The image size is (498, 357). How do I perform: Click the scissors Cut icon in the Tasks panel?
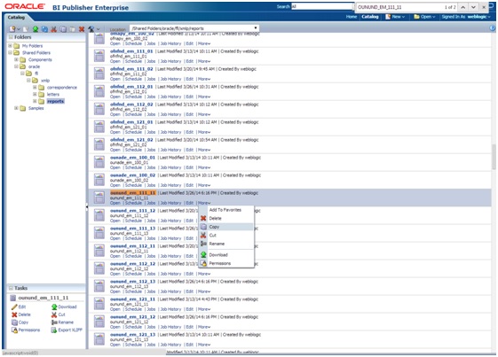(x=54, y=314)
